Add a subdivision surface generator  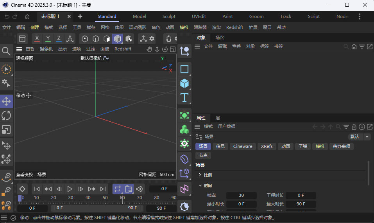tap(184, 115)
